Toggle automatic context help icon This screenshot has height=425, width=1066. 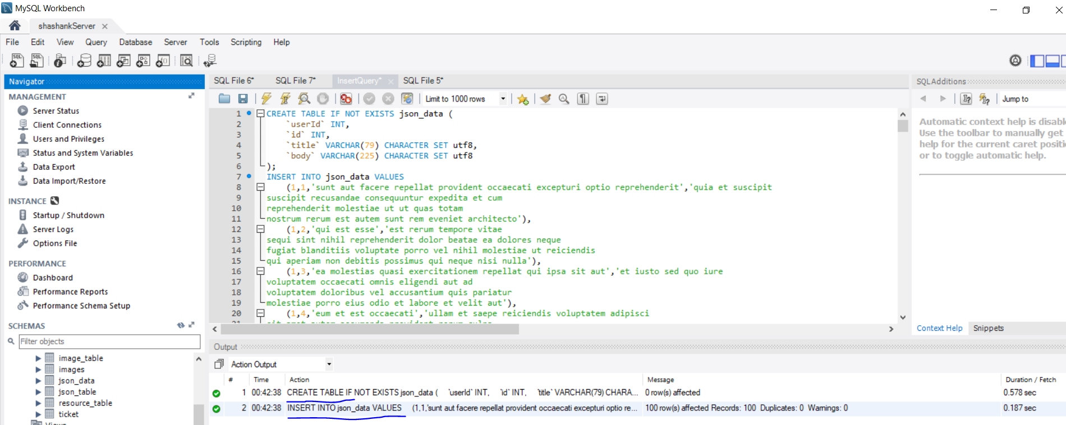(984, 99)
